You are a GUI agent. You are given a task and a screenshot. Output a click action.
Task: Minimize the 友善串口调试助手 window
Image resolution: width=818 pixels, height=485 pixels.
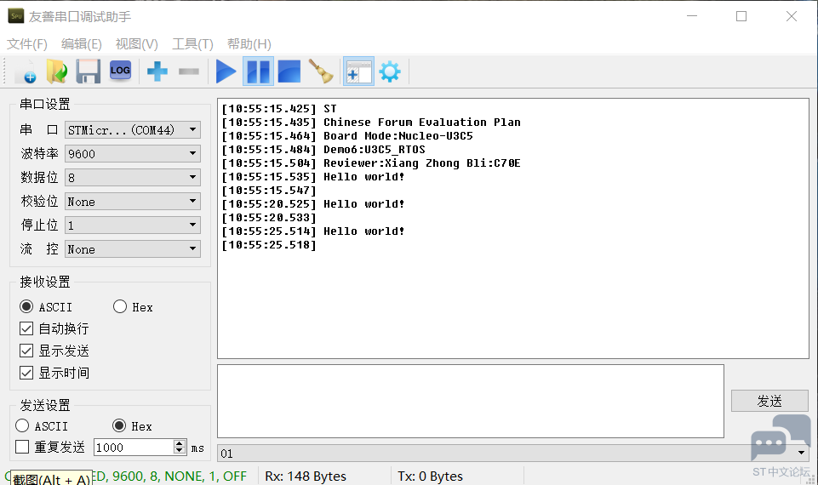(x=692, y=16)
